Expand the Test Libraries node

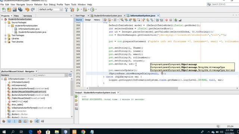click(x=5, y=42)
